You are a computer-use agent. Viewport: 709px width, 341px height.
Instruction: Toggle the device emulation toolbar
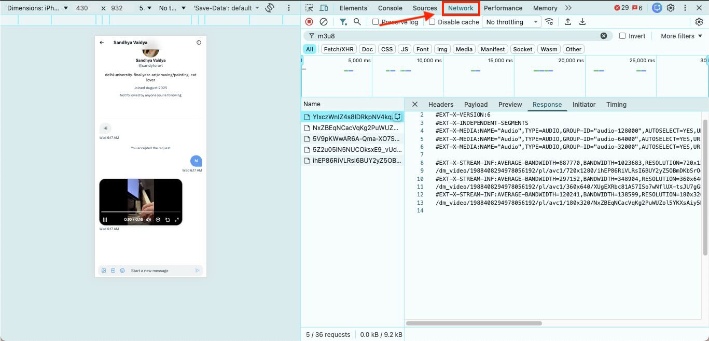[x=324, y=8]
